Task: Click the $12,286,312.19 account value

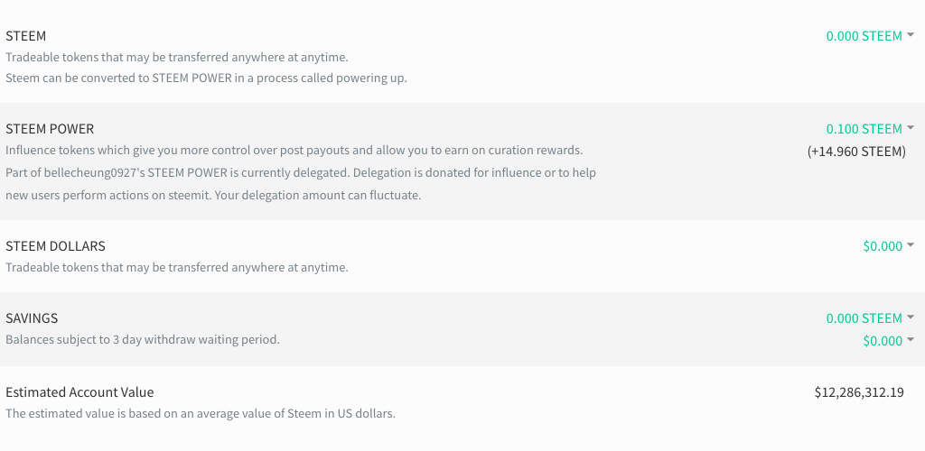Action: point(859,392)
